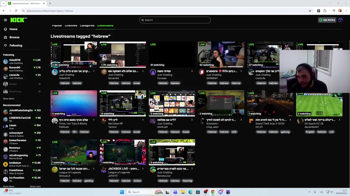Click SKIRMI5H avatar on stream card

click(202, 72)
